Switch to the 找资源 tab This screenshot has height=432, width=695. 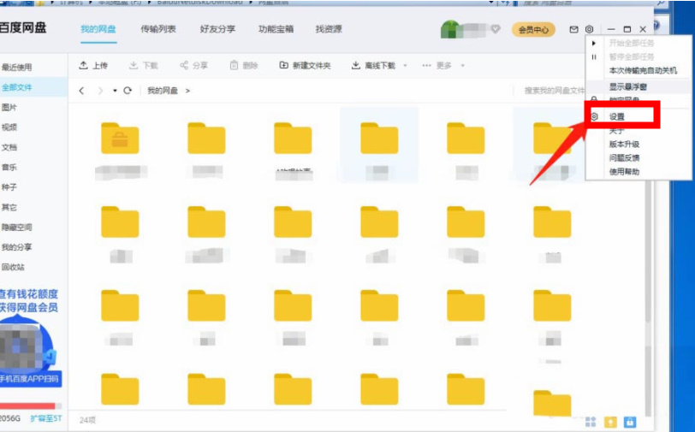point(329,29)
